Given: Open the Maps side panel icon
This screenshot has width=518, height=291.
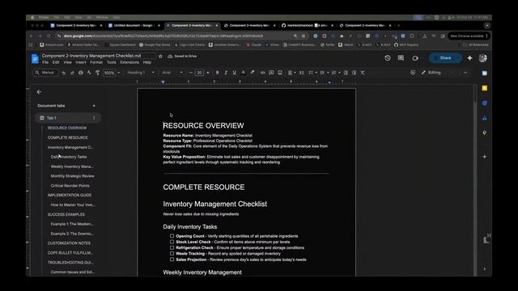Looking at the screenshot, I should point(484,133).
